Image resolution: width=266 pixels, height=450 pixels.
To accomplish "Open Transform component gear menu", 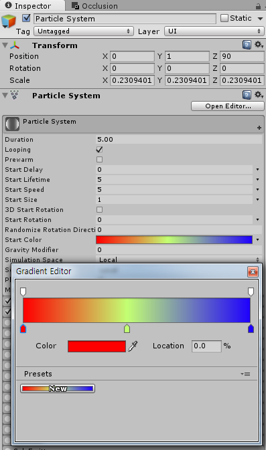I will coord(259,45).
